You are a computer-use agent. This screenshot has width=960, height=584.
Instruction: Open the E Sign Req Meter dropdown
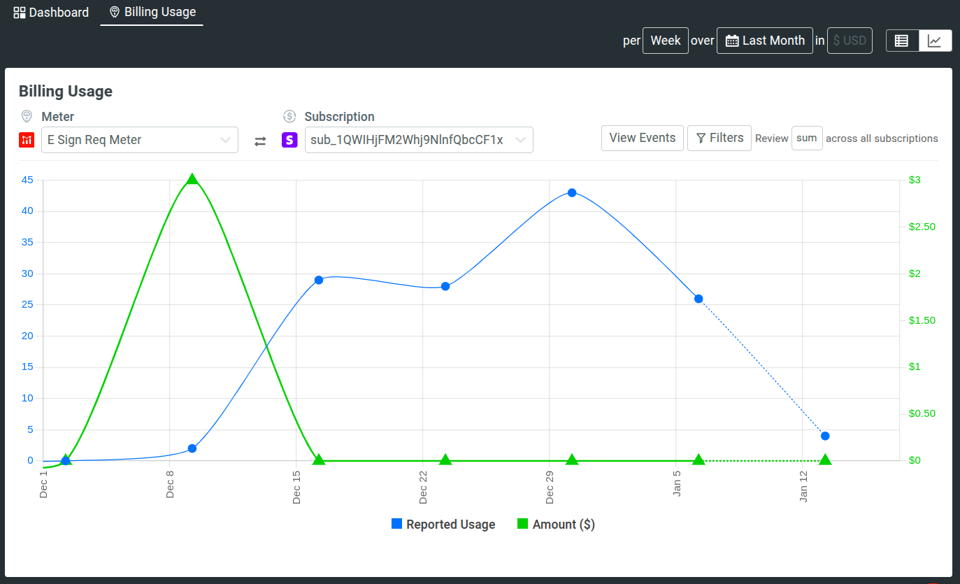[x=140, y=140]
